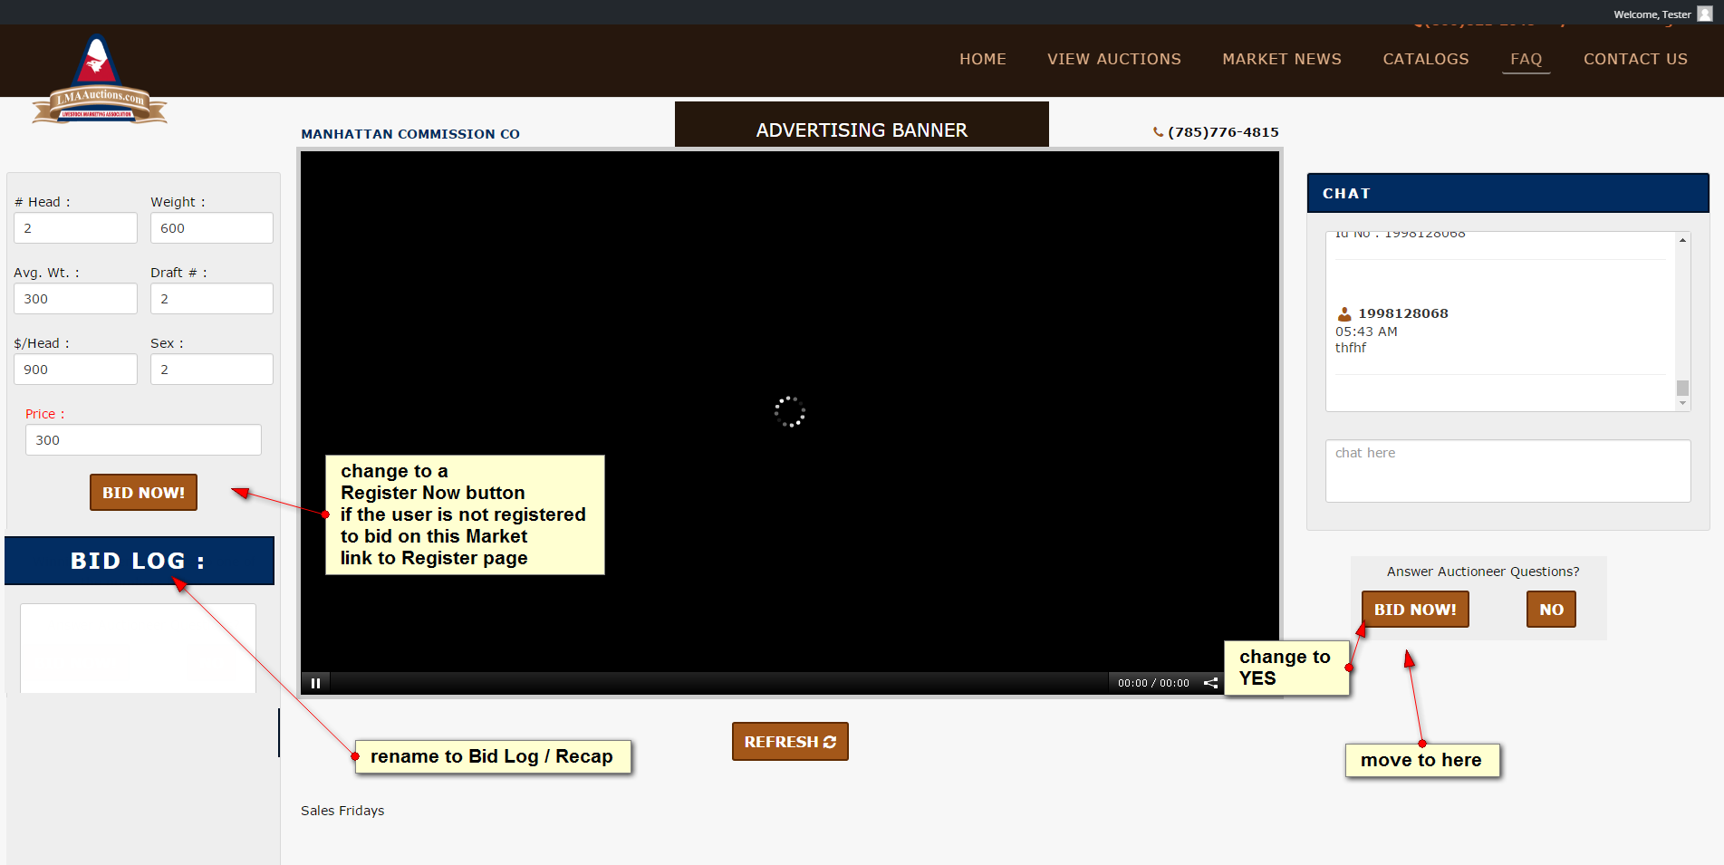Click chat message 'thfhf'
This screenshot has height=865, width=1724.
(x=1350, y=348)
